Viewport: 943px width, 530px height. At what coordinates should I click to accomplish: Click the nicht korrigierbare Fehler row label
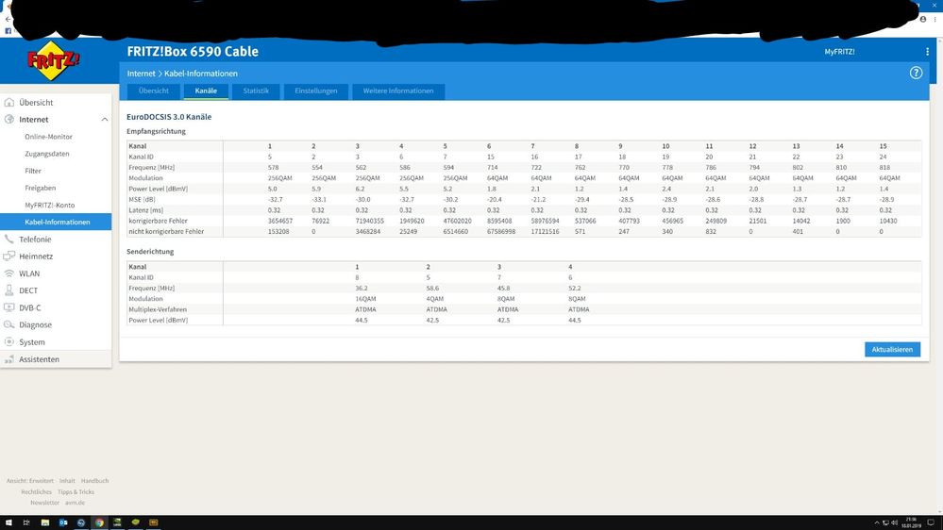coord(166,231)
